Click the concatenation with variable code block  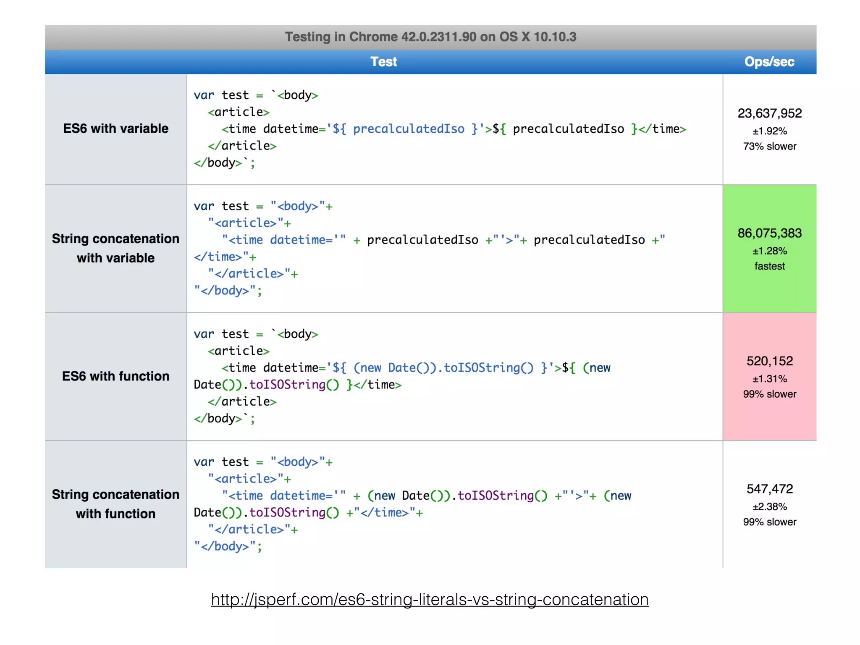(429, 248)
